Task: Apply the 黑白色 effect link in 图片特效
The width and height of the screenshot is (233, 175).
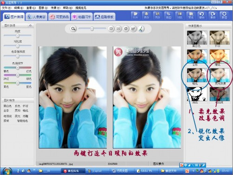Action: [7, 106]
